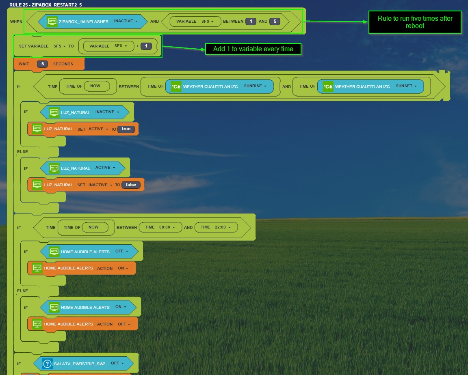Image resolution: width=468 pixels, height=375 pixels.
Task: Click HTTP icon on LUZ_NATURAL SET ACTIVE action
Action: (x=37, y=129)
